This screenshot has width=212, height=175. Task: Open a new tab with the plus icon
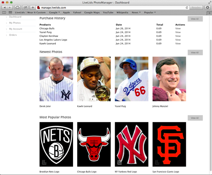pyautogui.click(x=209, y=13)
